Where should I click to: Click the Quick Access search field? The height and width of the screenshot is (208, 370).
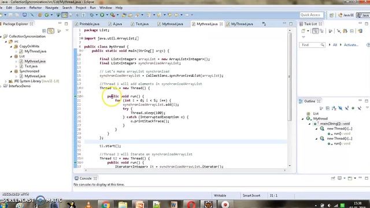312,15
